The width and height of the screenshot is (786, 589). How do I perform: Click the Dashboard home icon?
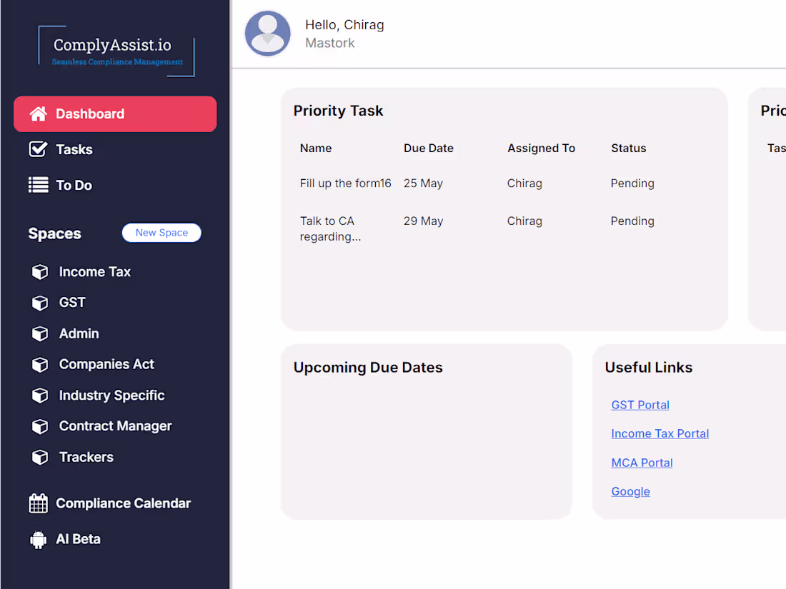(38, 114)
